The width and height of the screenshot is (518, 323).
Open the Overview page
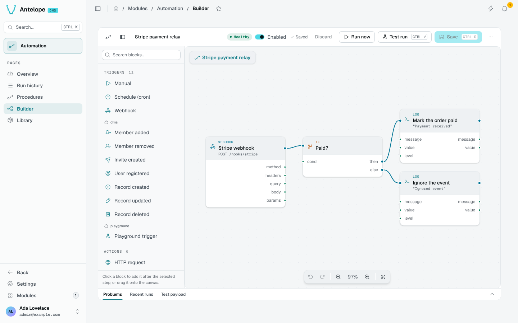click(x=43, y=74)
